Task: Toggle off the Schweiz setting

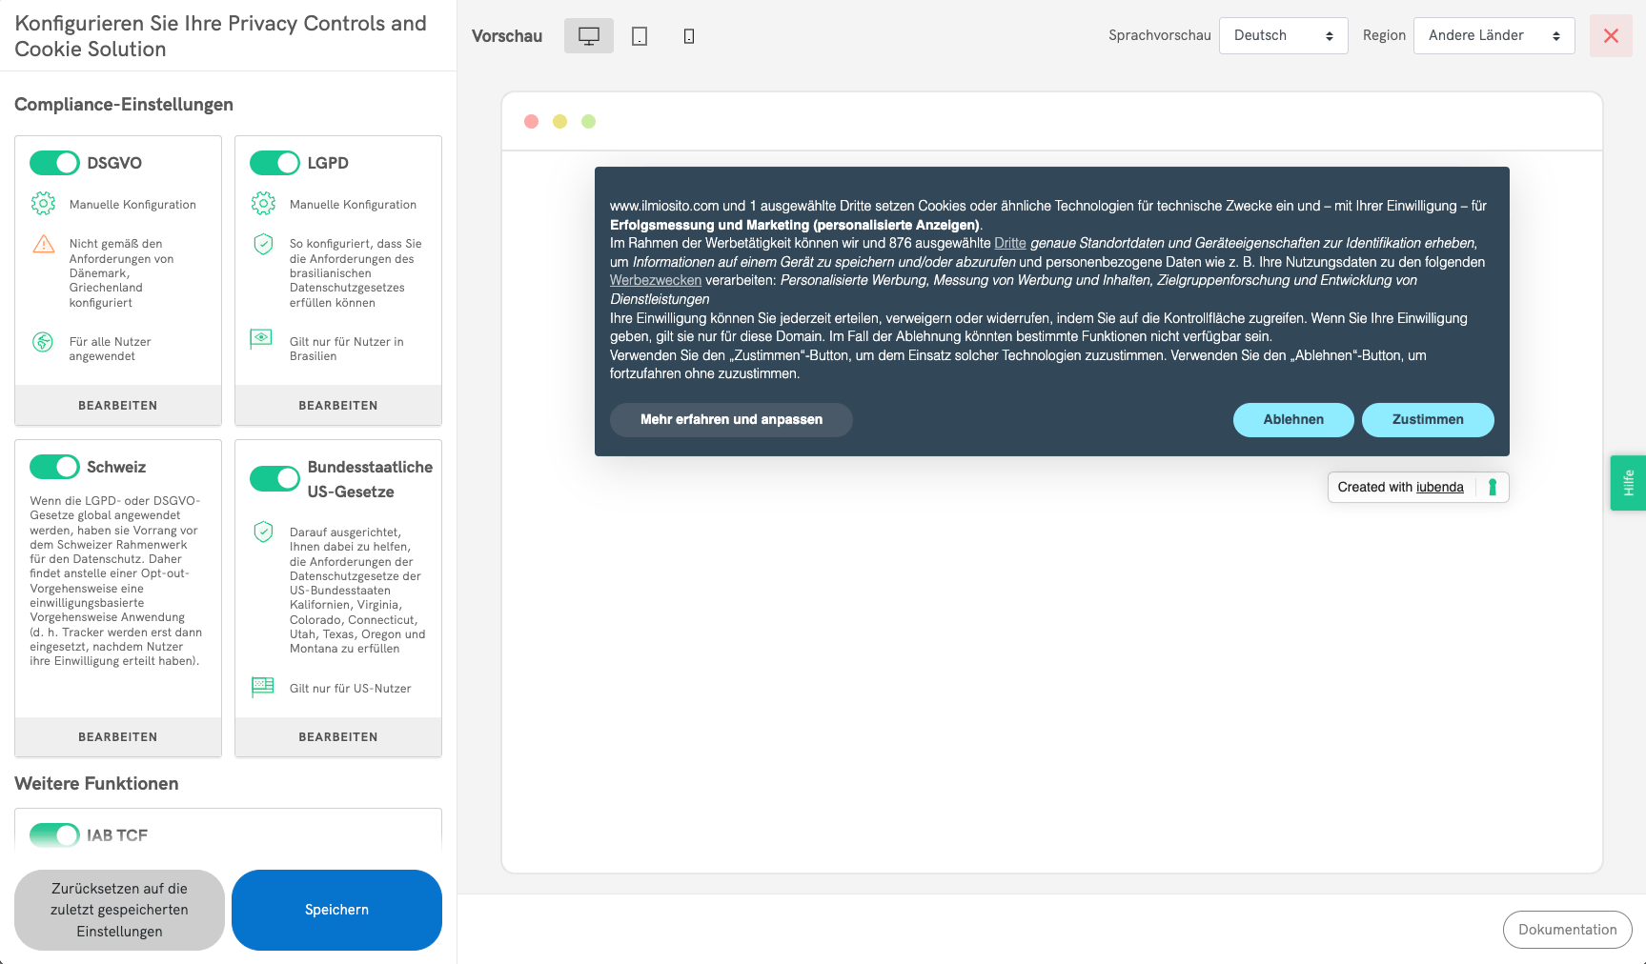Action: click(x=54, y=467)
